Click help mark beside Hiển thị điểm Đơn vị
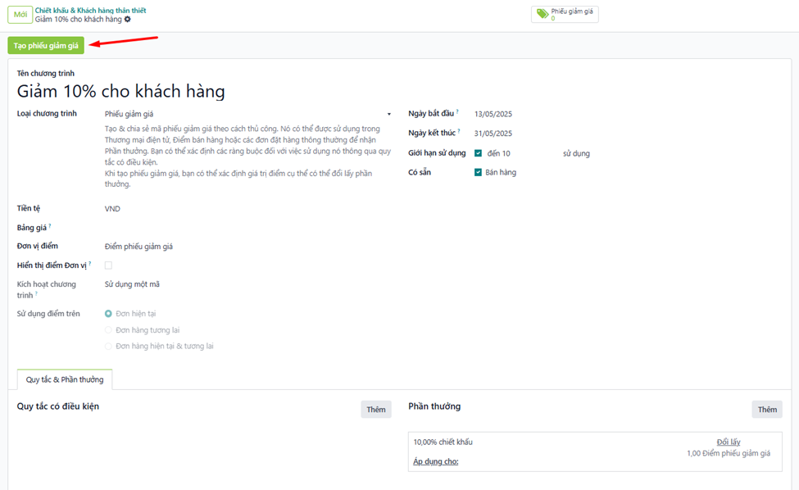The width and height of the screenshot is (799, 490). (x=89, y=264)
